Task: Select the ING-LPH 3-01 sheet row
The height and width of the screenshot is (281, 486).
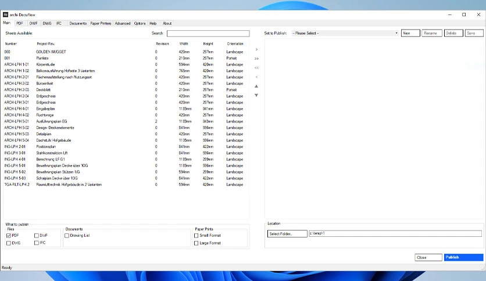Action: [x=127, y=153]
